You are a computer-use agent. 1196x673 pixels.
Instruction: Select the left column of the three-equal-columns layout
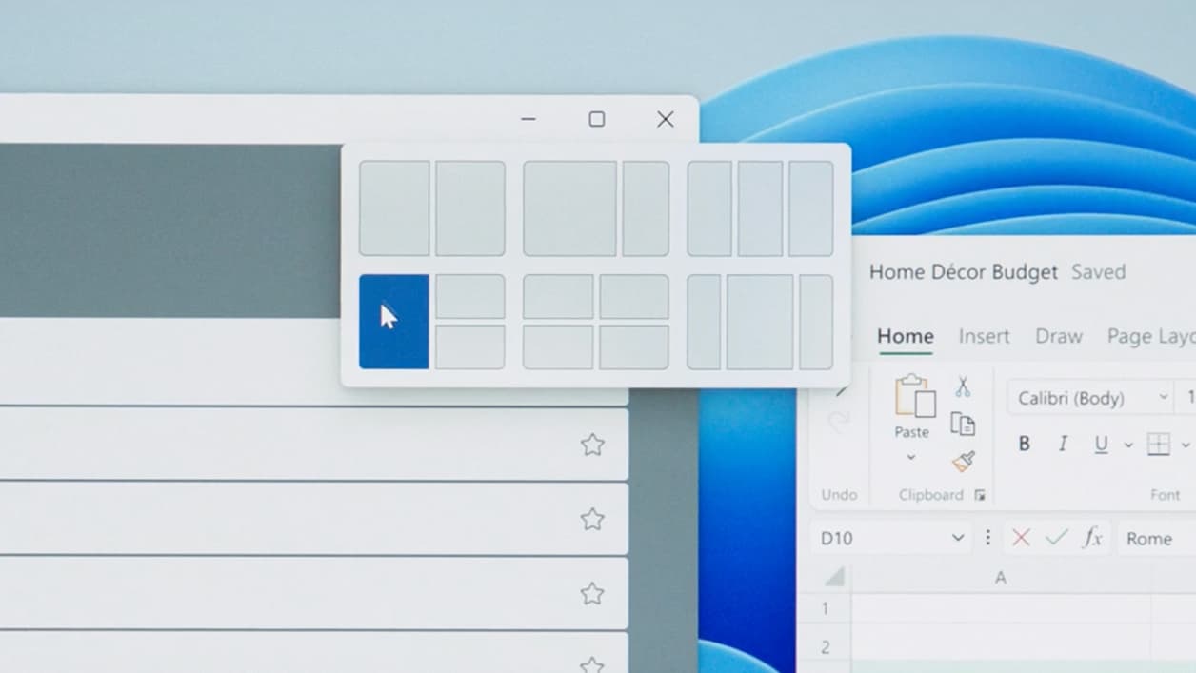coord(709,208)
